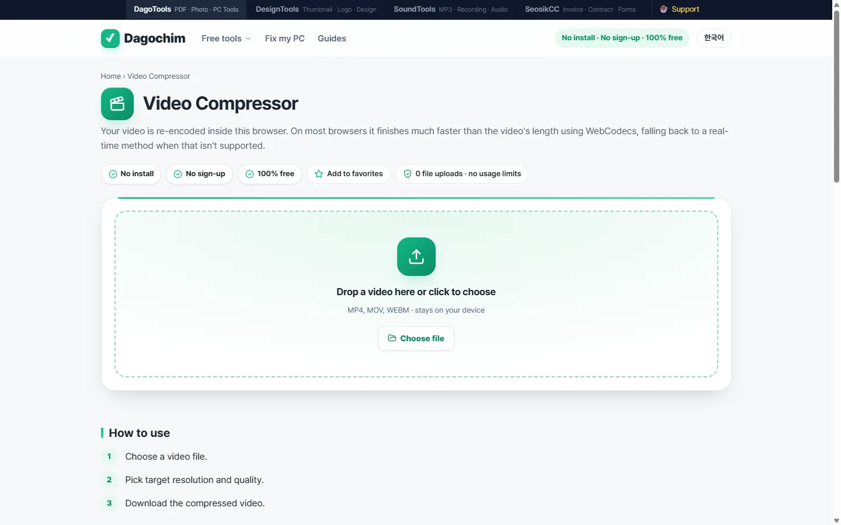This screenshot has height=525, width=841.
Task: Click the 'Video Compressor' breadcrumb text
Action: tap(159, 76)
